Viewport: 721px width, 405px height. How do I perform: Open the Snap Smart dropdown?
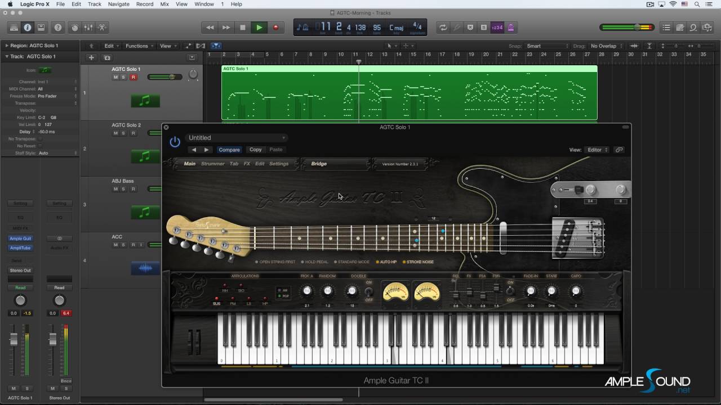point(547,46)
